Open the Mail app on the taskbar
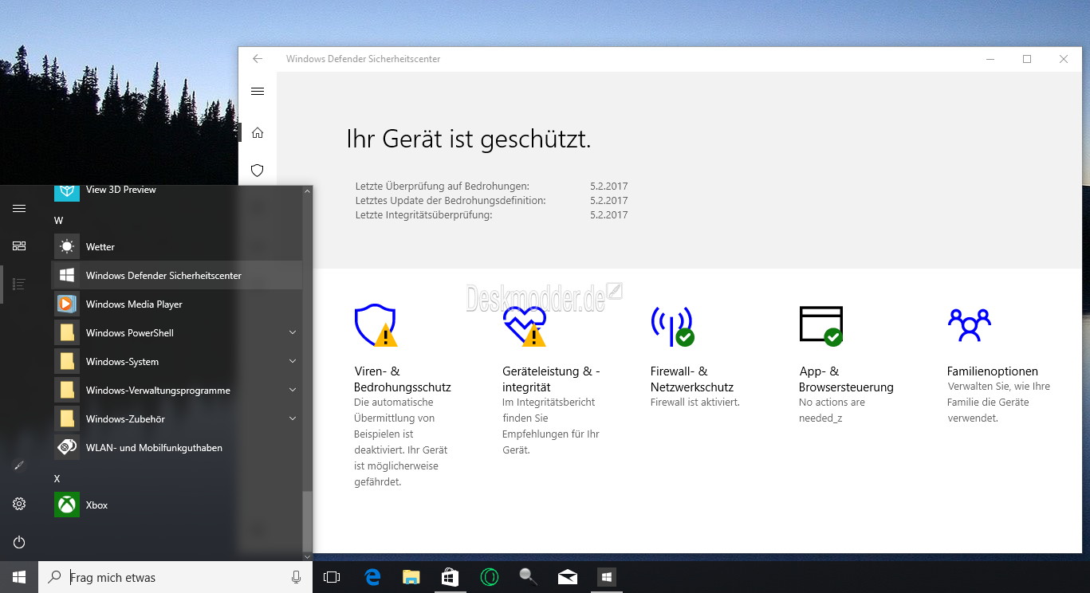This screenshot has width=1090, height=593. 568,577
